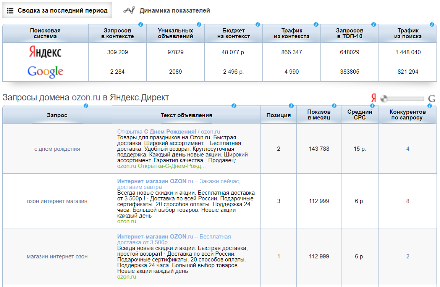The height and width of the screenshot is (287, 440).
Task: Click Поисковая система column header
Action: pyautogui.click(x=45, y=33)
